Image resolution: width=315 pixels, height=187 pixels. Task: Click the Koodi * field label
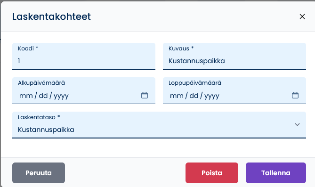[28, 49]
